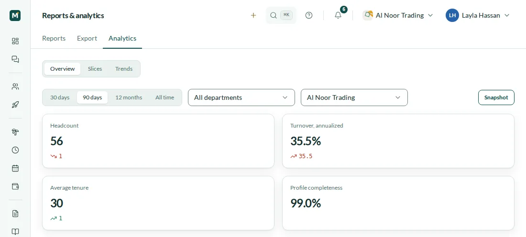Open the document icon in the sidebar
The height and width of the screenshot is (237, 526).
coord(15,214)
